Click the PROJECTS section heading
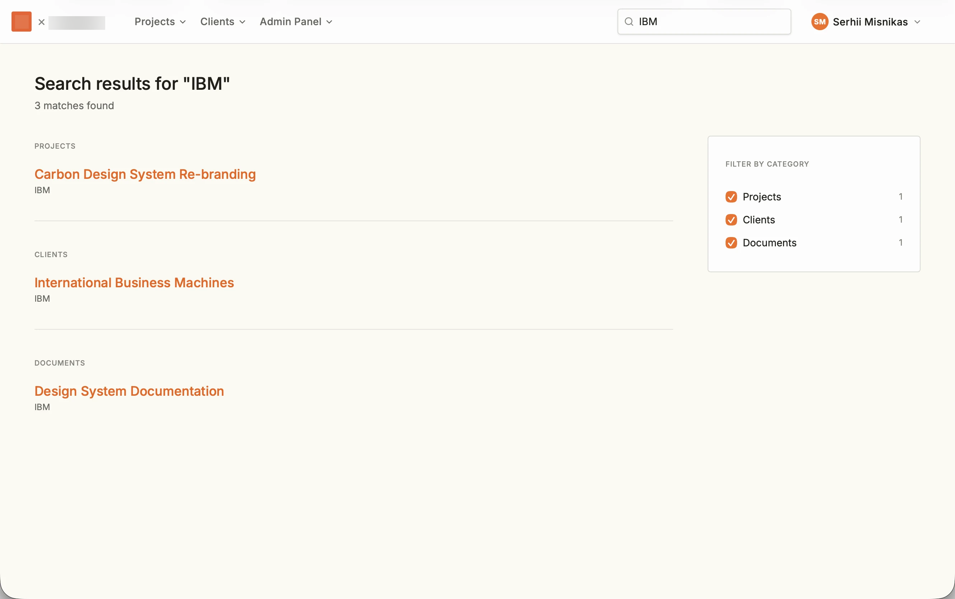The image size is (955, 599). [55, 146]
